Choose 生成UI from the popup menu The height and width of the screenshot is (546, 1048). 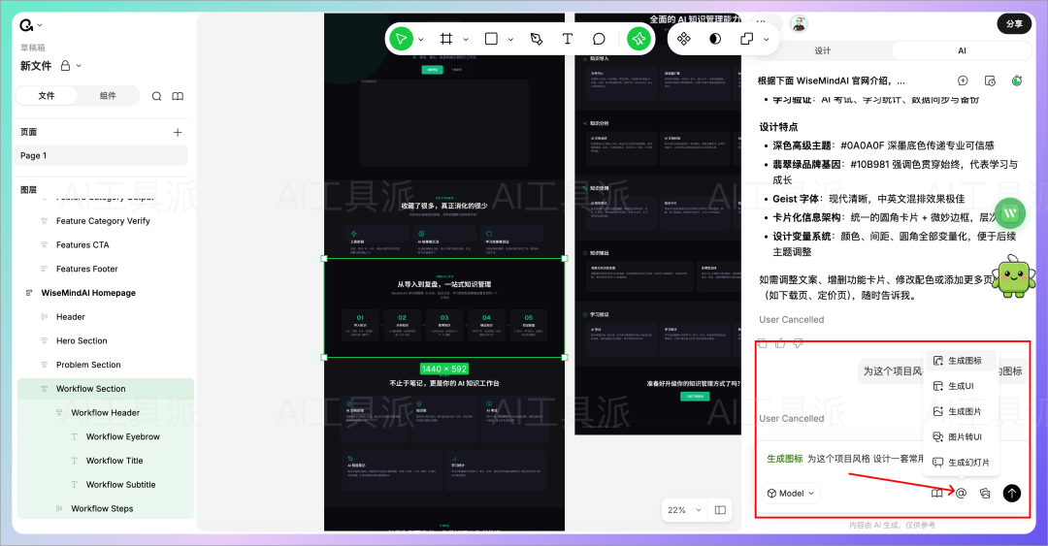(x=961, y=386)
